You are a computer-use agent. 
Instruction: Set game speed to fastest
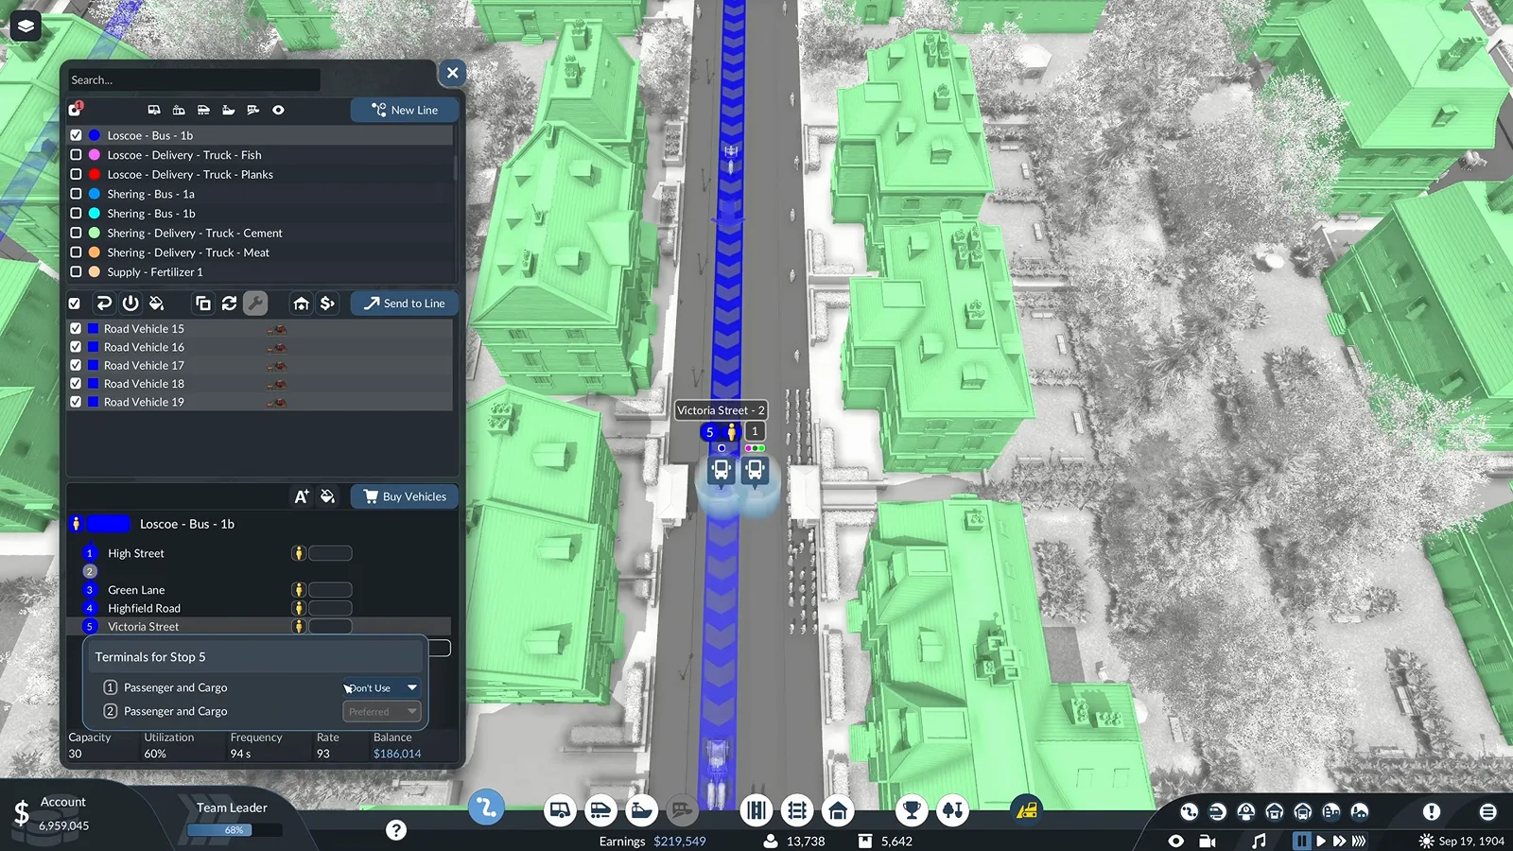(1359, 841)
